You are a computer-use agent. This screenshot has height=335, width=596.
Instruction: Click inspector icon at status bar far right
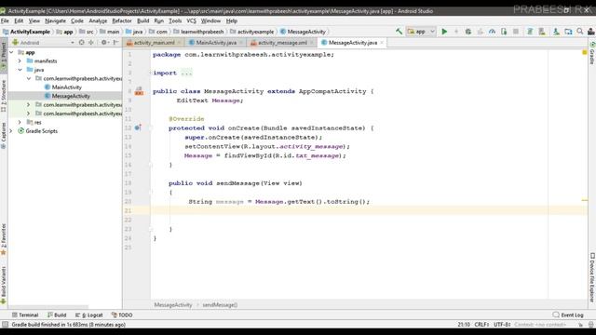click(x=591, y=325)
